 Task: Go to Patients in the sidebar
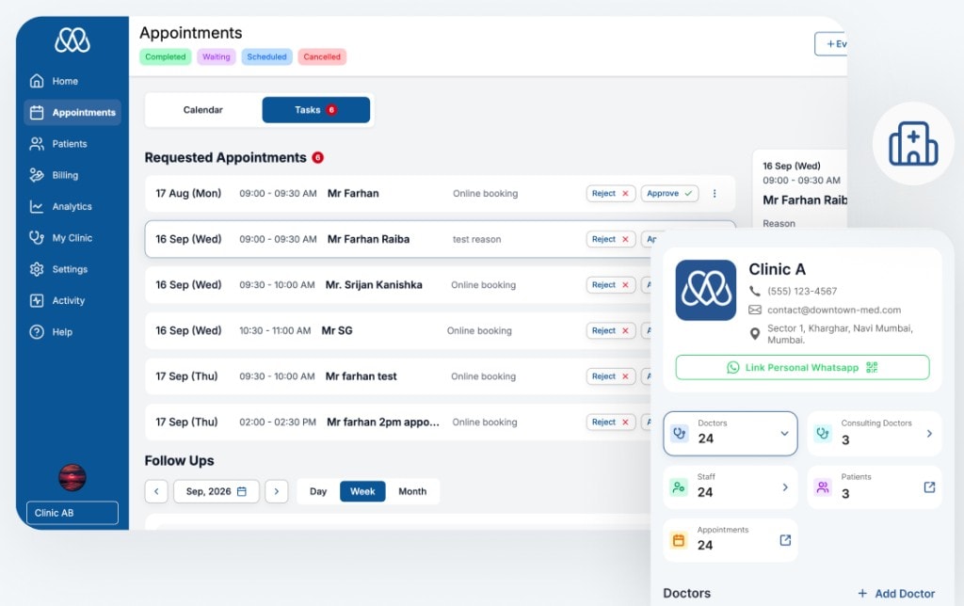[72, 144]
